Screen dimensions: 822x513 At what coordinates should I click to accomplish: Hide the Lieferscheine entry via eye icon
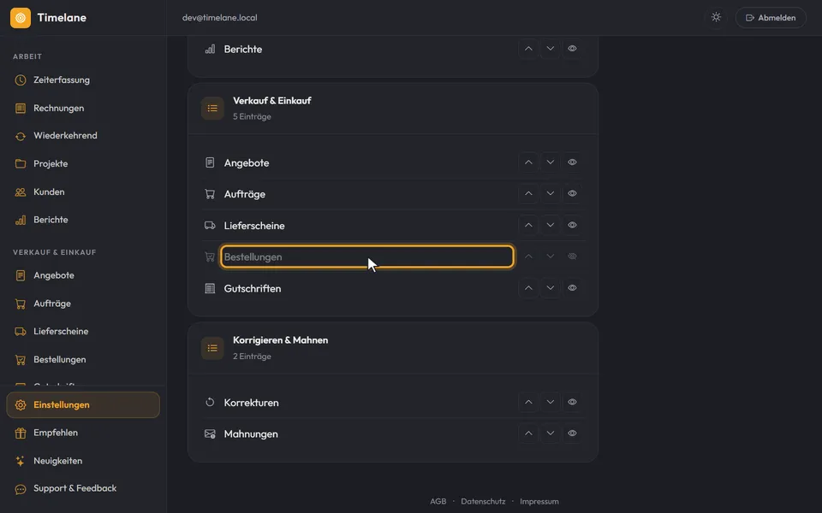click(572, 225)
